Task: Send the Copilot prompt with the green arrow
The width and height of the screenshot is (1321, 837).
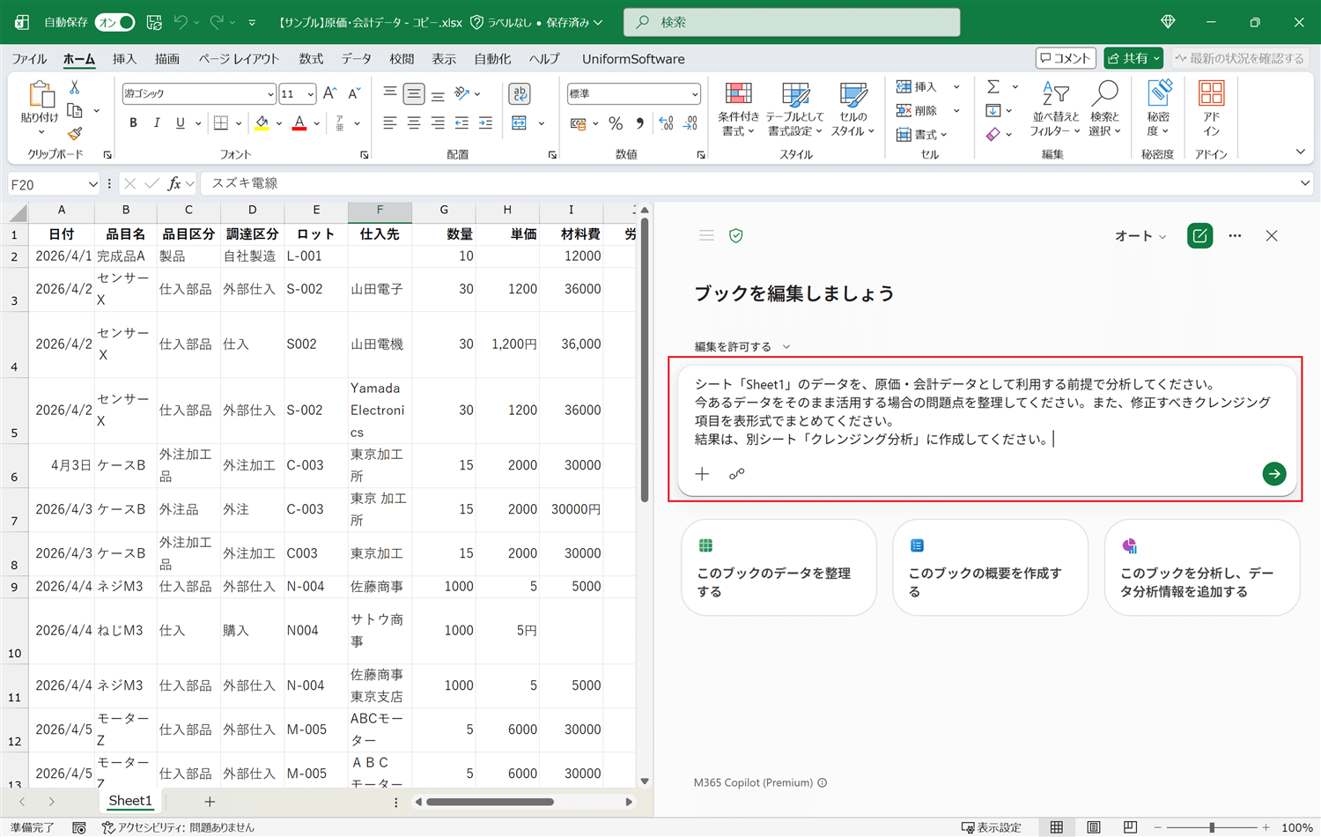Action: (1274, 474)
